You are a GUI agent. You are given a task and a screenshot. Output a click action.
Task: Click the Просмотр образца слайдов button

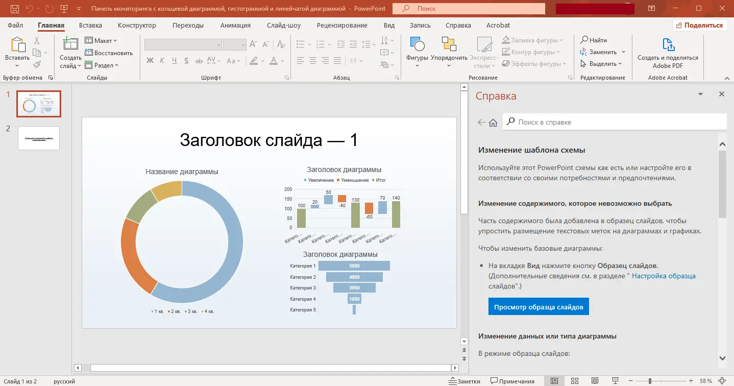coord(539,306)
